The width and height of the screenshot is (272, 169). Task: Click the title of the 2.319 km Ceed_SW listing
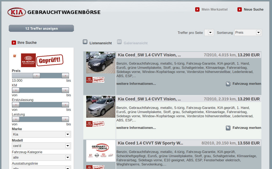click(149, 99)
